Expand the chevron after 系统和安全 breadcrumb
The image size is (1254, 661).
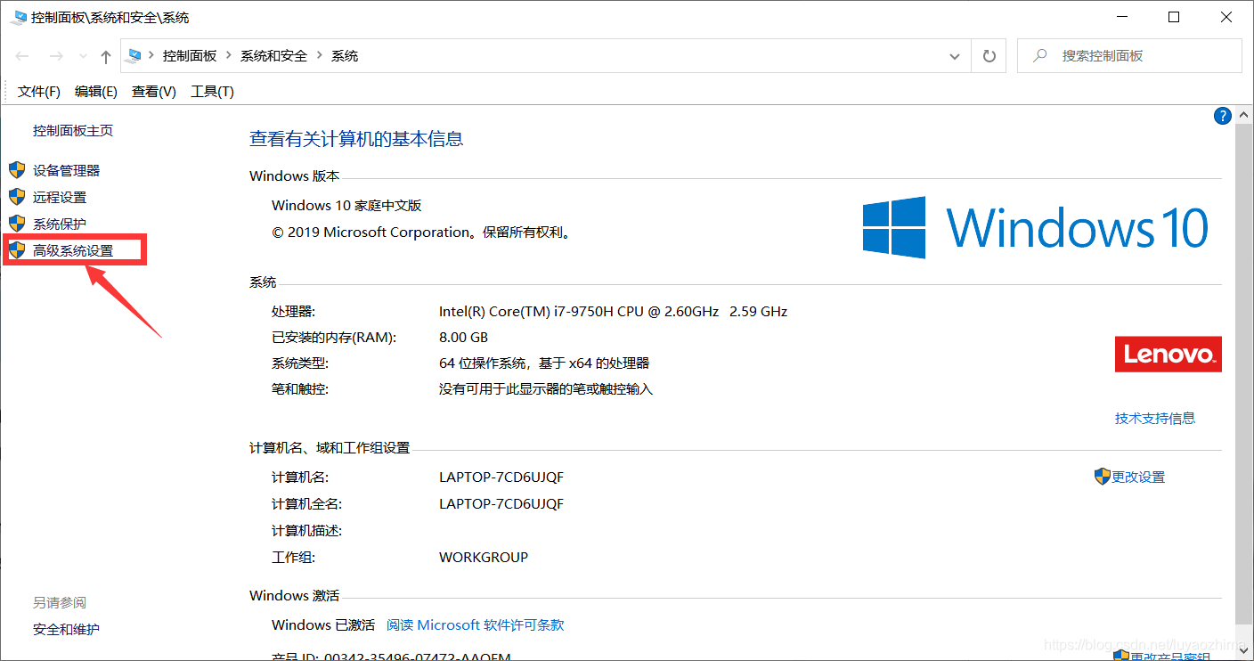point(320,56)
